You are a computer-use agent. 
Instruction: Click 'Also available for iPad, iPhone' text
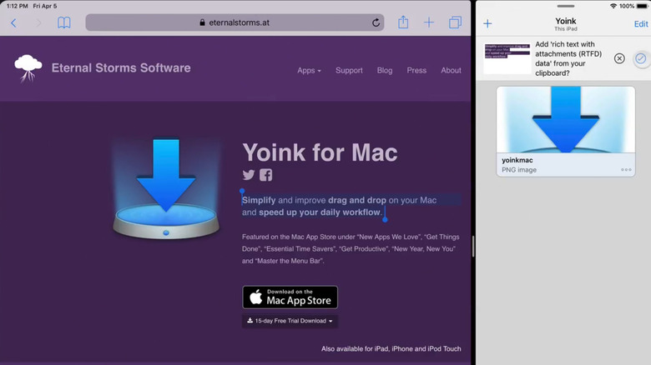click(x=391, y=349)
